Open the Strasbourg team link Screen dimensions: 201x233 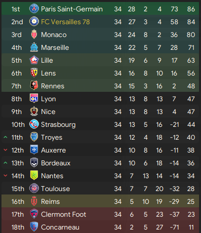tap(58, 124)
